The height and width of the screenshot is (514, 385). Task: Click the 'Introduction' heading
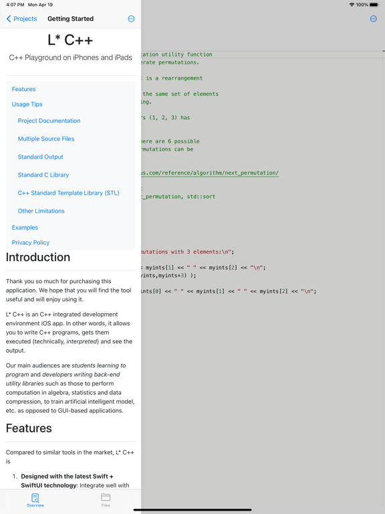[38, 257]
